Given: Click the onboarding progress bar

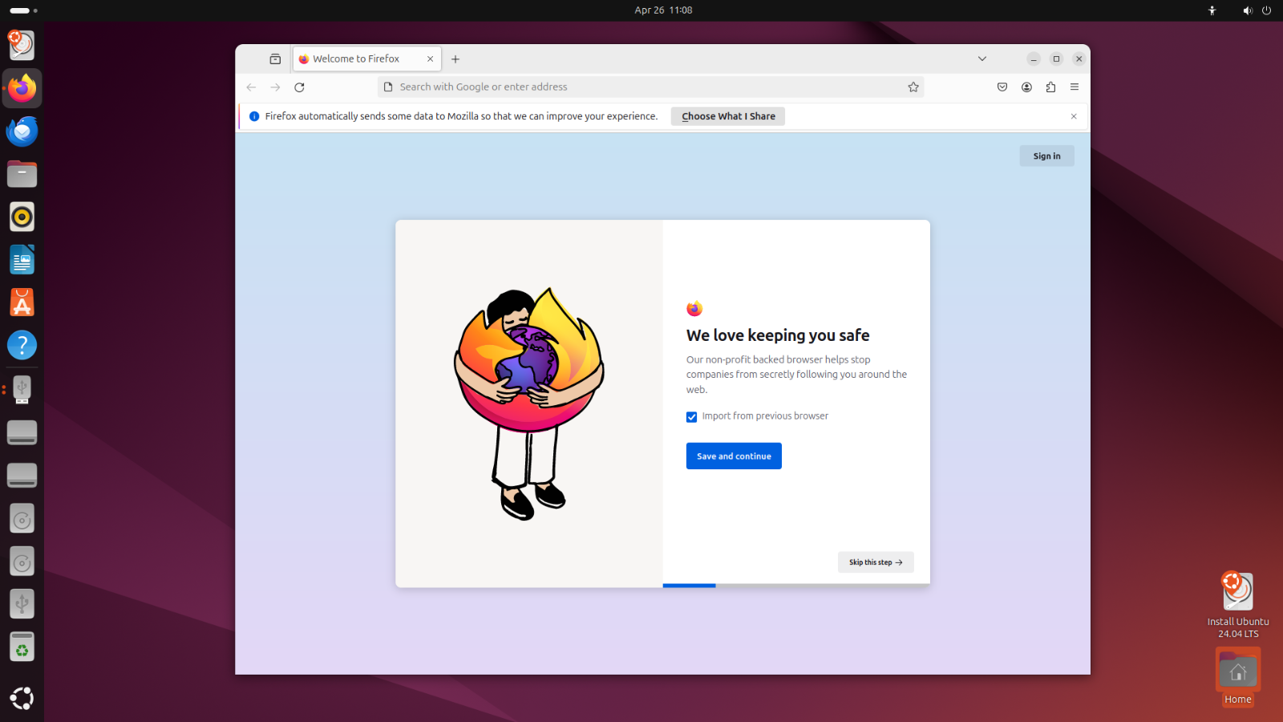Looking at the screenshot, I should pos(796,586).
